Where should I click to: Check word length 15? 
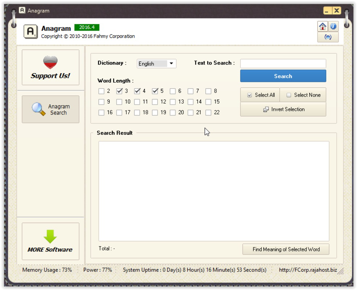[208, 102]
